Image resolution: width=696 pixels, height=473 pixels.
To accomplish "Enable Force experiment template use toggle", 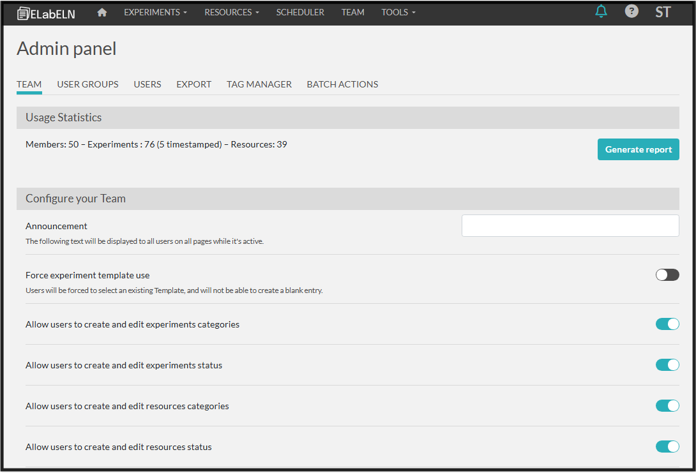I will tap(667, 275).
